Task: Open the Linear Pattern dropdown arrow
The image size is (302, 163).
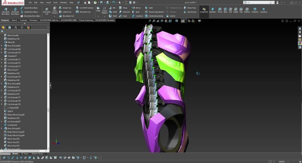Action: click(x=105, y=16)
